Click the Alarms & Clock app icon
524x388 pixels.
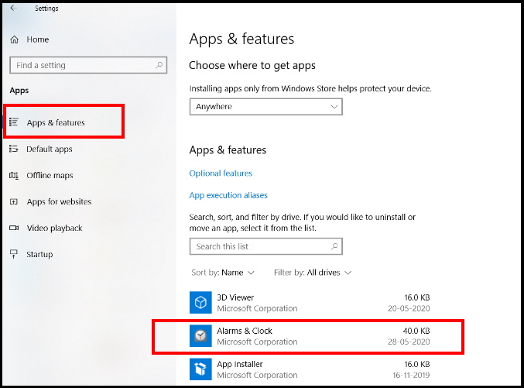coord(200,336)
